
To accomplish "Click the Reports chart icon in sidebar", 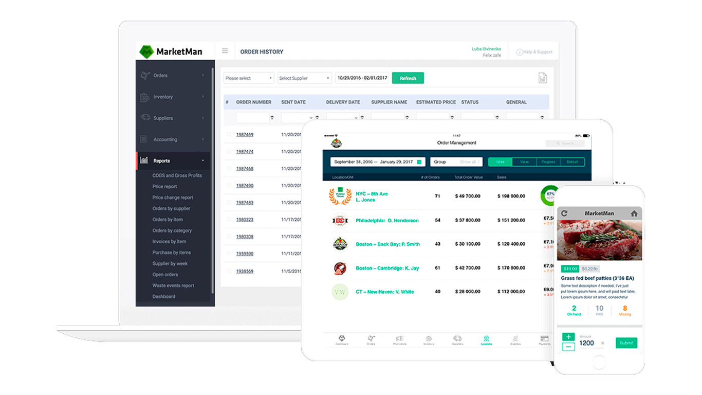I will (144, 160).
